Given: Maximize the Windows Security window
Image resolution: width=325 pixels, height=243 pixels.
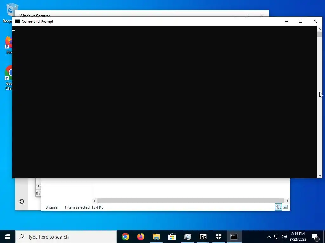Looking at the screenshot, I should 247,15.
